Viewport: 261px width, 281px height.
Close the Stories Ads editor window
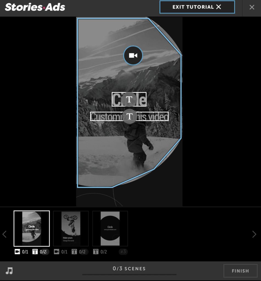pos(252,7)
